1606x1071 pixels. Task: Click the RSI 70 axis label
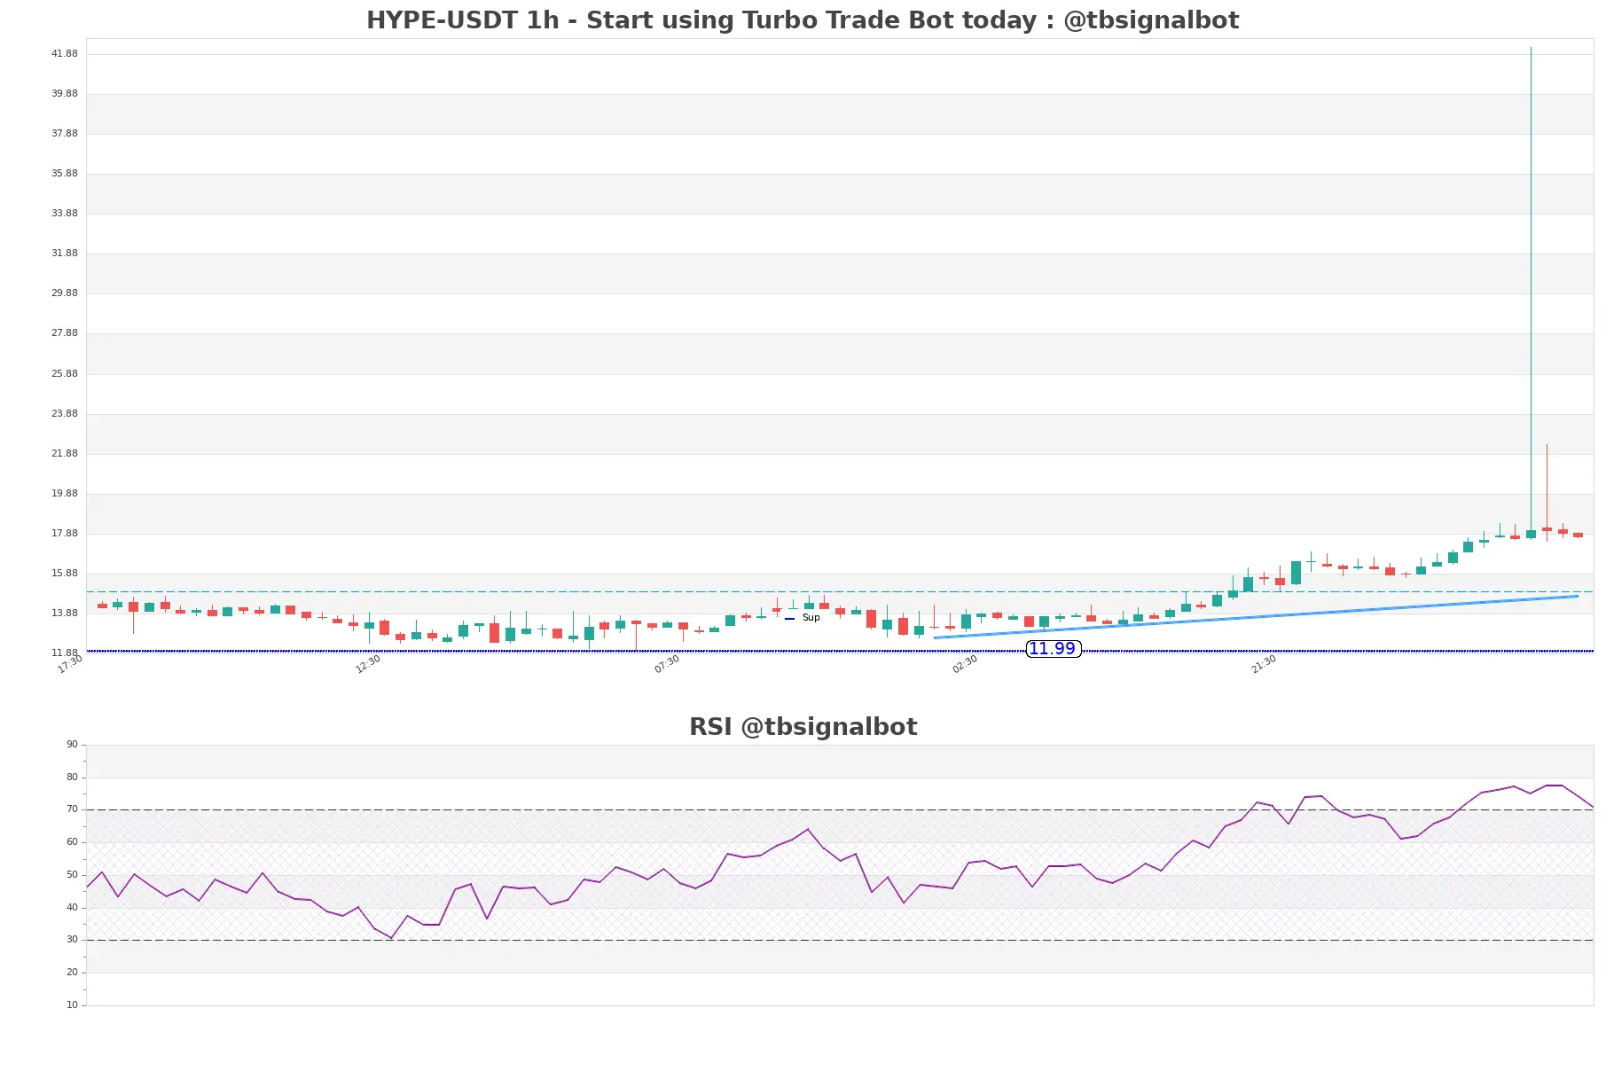pyautogui.click(x=72, y=809)
